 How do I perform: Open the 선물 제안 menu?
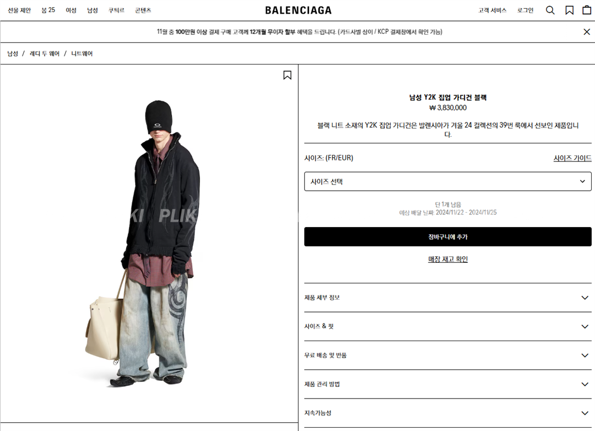tap(19, 10)
